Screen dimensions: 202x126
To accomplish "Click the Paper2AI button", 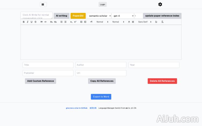I will 78,16.
